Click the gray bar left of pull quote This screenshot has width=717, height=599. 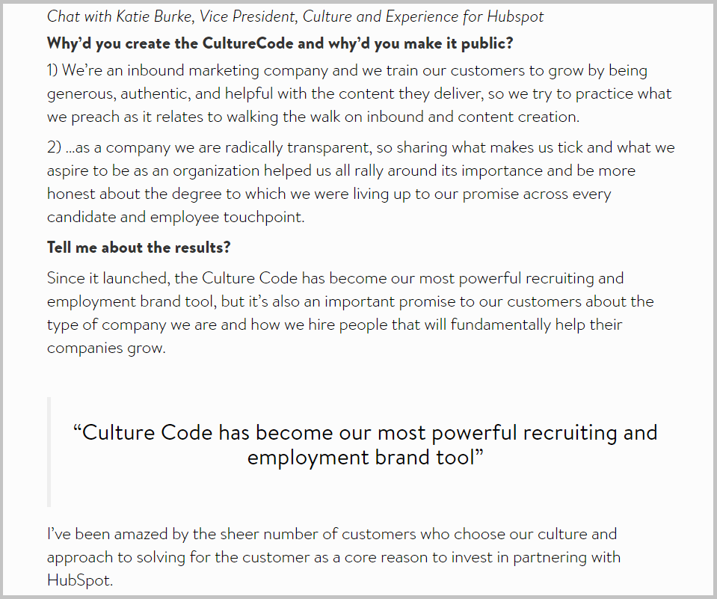tap(49, 452)
